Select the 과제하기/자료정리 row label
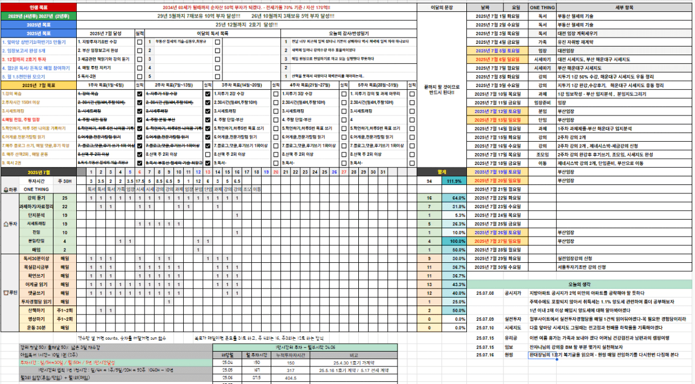This screenshot has height=384, width=695. (x=36, y=206)
